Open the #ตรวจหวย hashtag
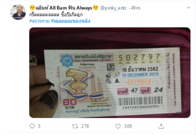The image size is (196, 135). coord(40,21)
